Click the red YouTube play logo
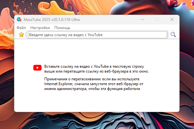Screen dimensions: 194x129 point(38,68)
